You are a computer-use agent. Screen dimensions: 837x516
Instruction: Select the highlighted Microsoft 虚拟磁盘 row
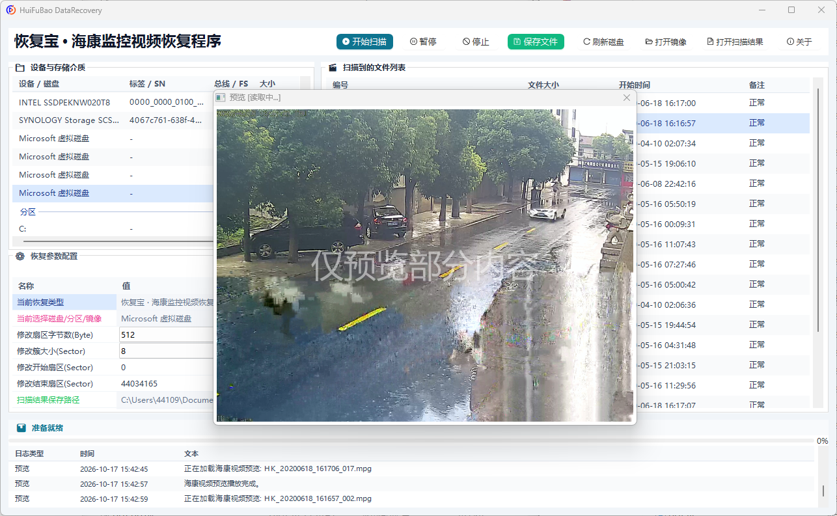(x=113, y=193)
